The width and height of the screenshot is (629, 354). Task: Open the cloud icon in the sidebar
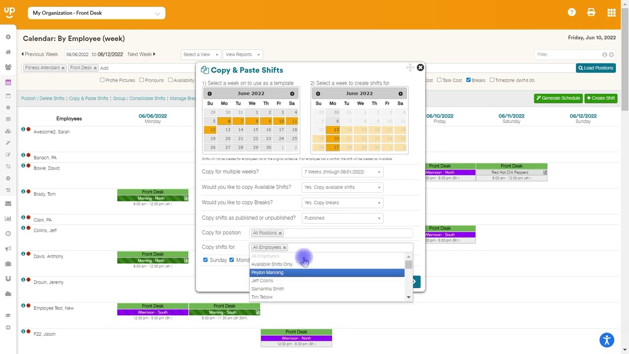(x=8, y=294)
